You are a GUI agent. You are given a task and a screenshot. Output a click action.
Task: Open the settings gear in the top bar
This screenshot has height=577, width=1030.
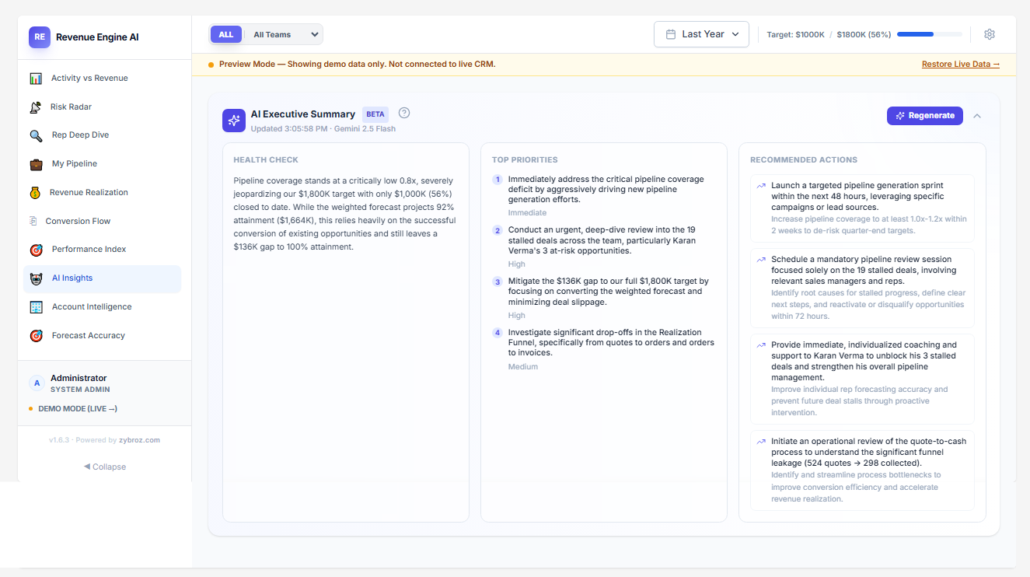pyautogui.click(x=989, y=33)
